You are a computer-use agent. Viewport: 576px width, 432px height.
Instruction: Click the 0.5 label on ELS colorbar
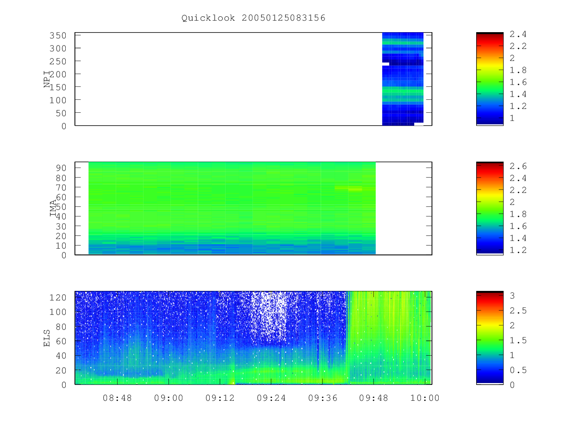[518, 370]
